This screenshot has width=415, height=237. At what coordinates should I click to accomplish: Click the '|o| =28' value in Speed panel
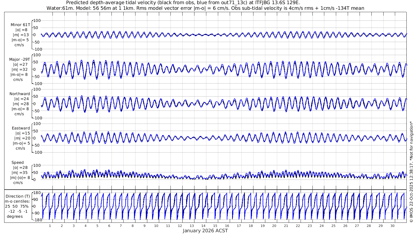pyautogui.click(x=20, y=168)
